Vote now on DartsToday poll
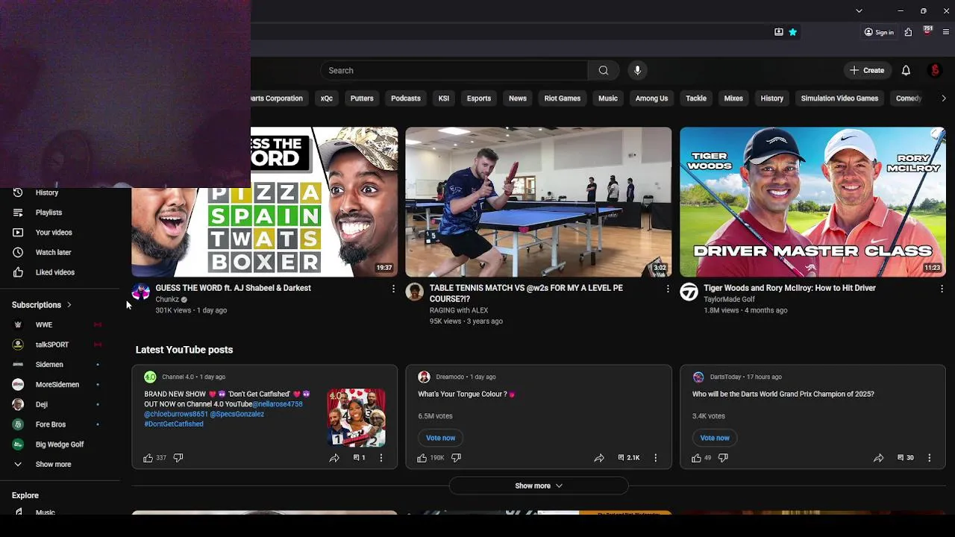 click(714, 438)
